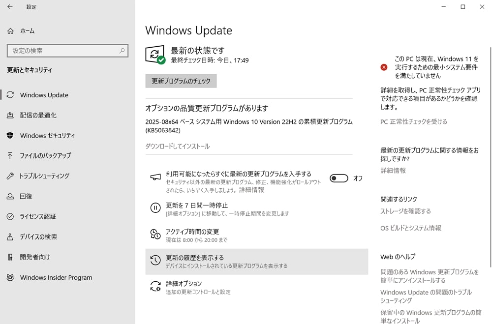The height and width of the screenshot is (324, 492).
Task: Click the デバイスの検索 sidebar icon
Action: 10,237
